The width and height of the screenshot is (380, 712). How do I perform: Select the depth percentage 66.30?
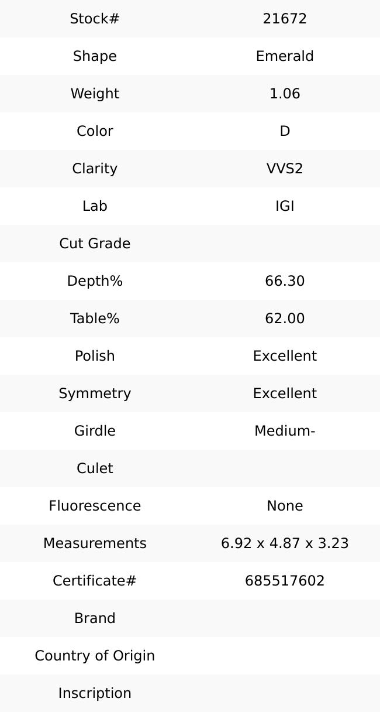(285, 281)
